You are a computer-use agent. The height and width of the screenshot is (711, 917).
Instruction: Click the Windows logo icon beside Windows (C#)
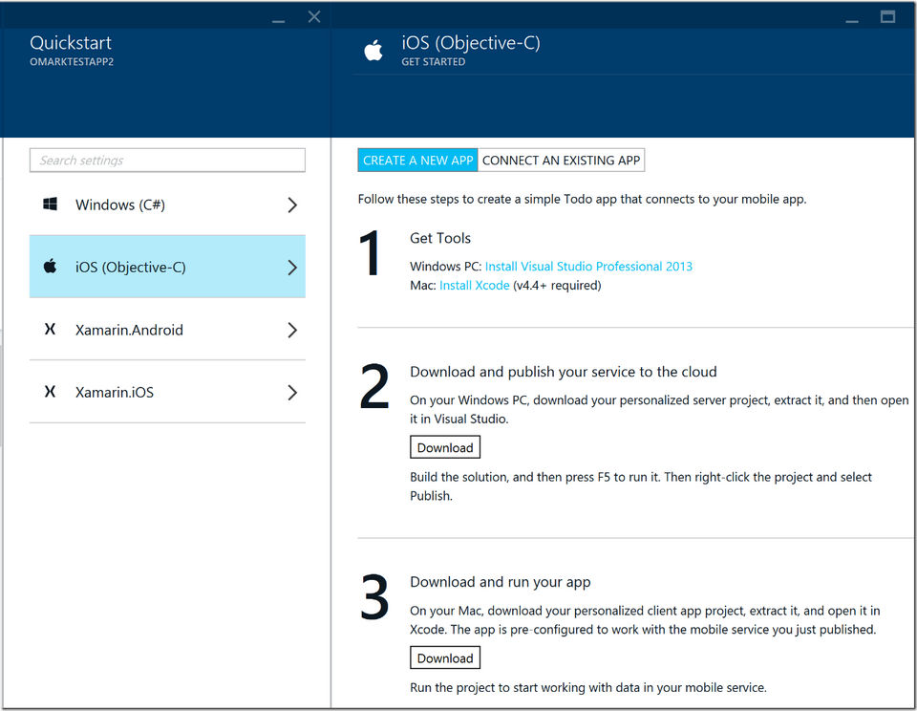(x=51, y=205)
